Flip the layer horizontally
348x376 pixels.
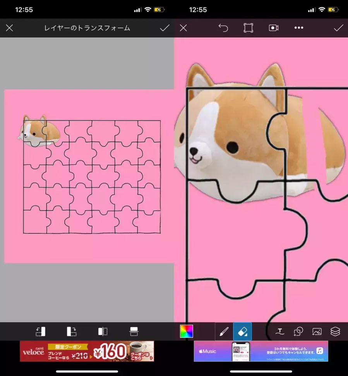click(103, 332)
